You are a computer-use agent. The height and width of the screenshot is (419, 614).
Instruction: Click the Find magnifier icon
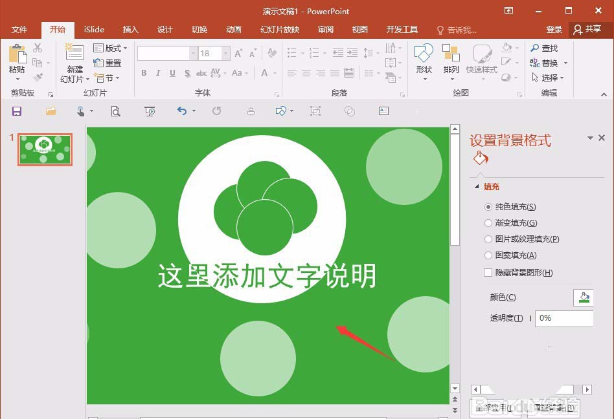point(535,48)
